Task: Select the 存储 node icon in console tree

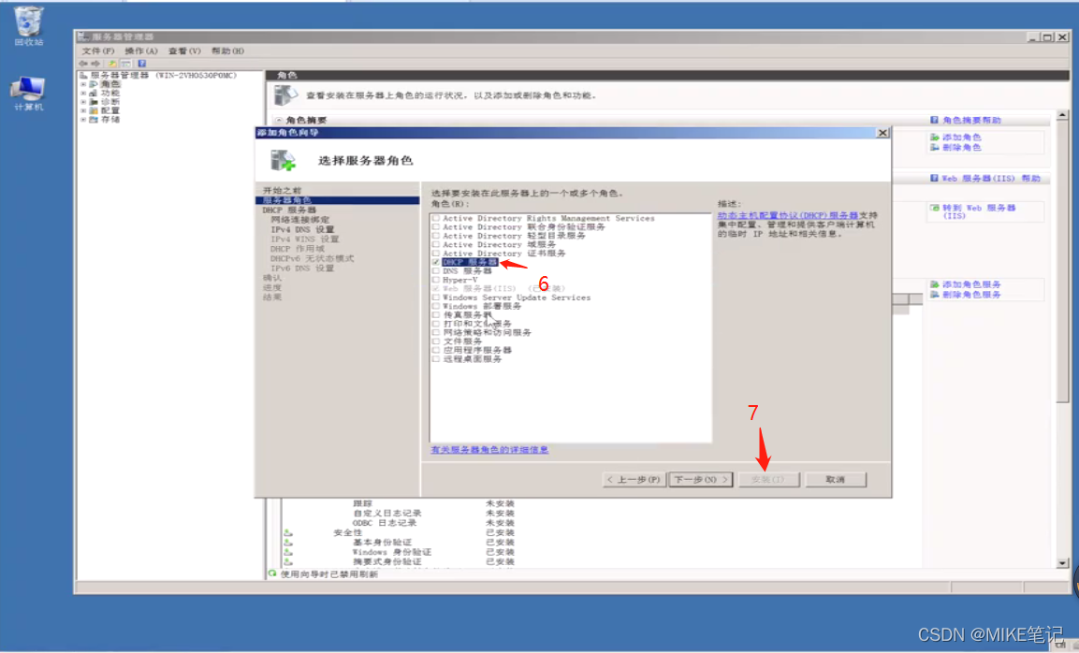Action: [x=94, y=120]
